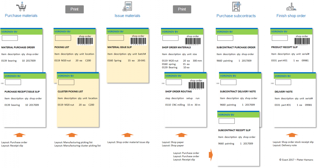Click the orange arrow below the Delivery Note
Screen dimensions: 318x168
point(291,135)
